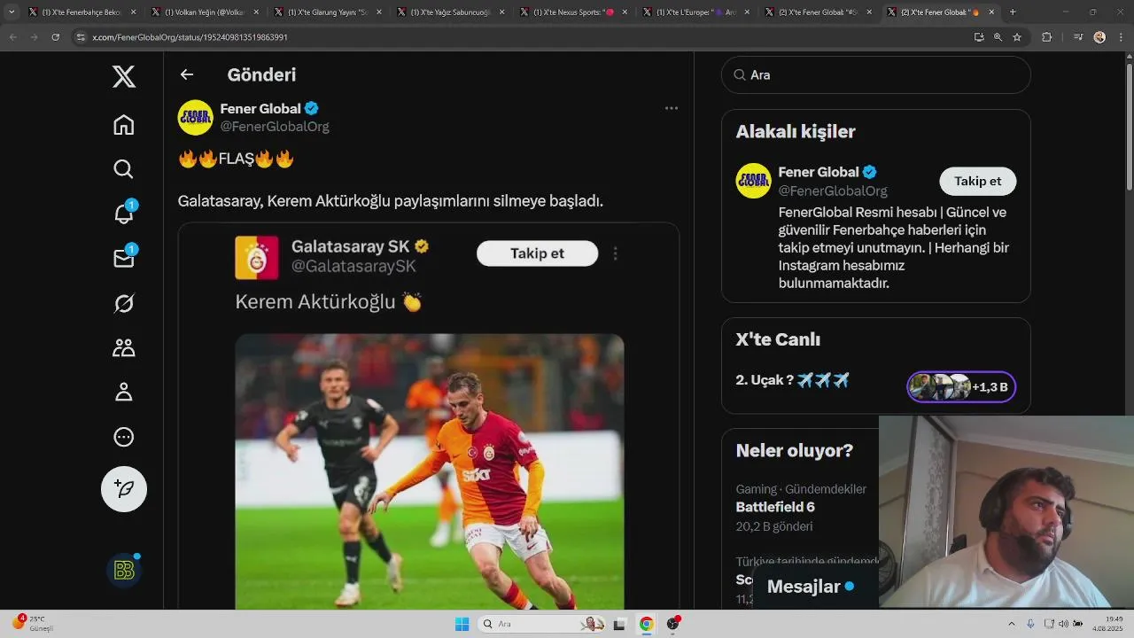The height and width of the screenshot is (638, 1134).
Task: Open Chrome extensions puzzle icon
Action: (x=1047, y=37)
